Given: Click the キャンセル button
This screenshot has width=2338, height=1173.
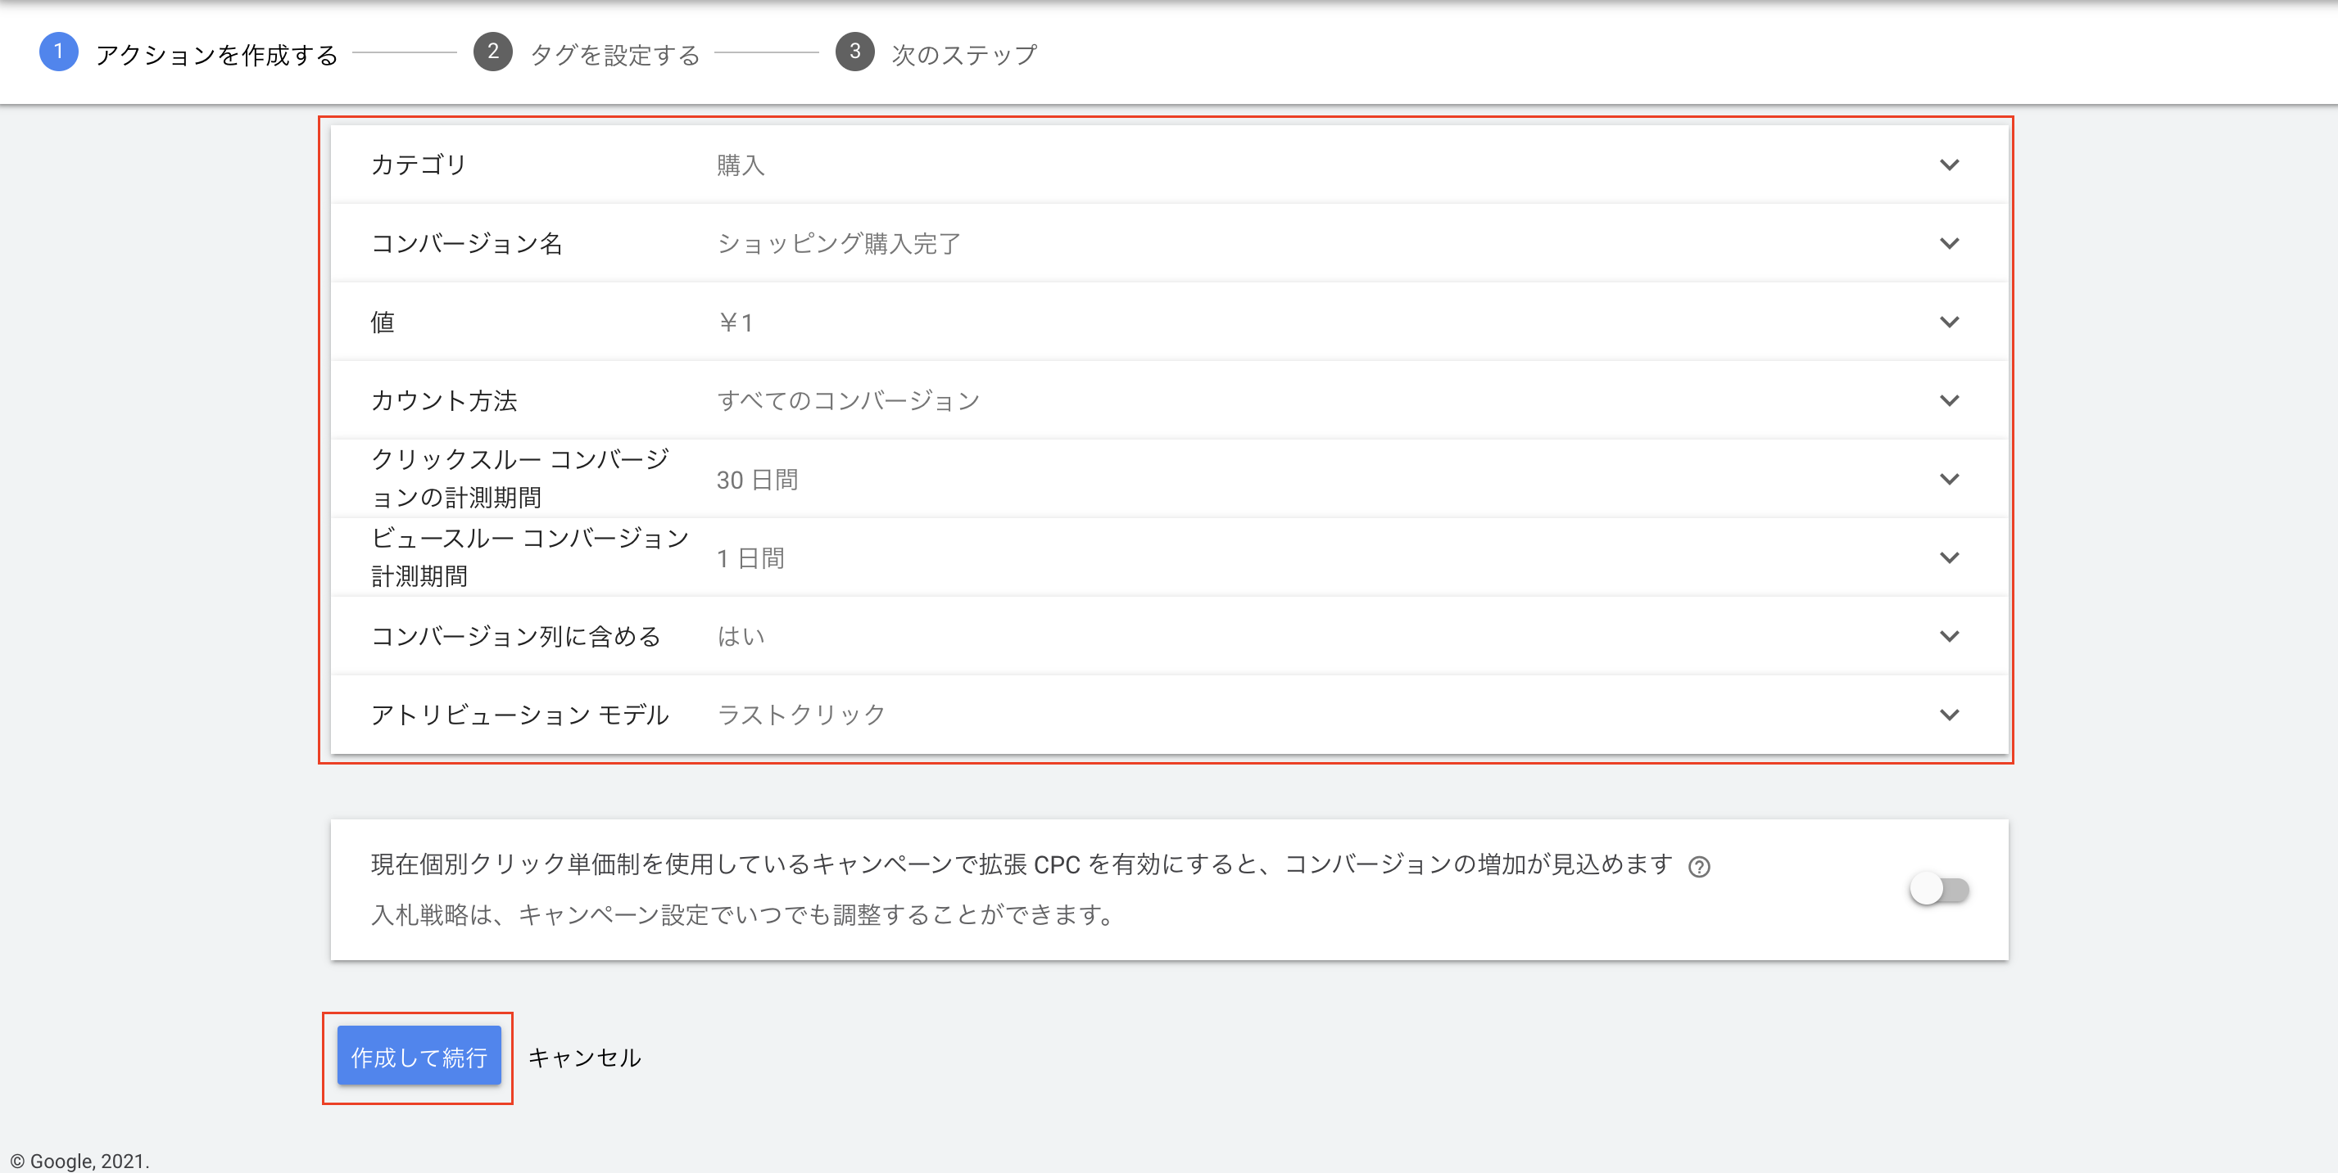Looking at the screenshot, I should point(585,1057).
